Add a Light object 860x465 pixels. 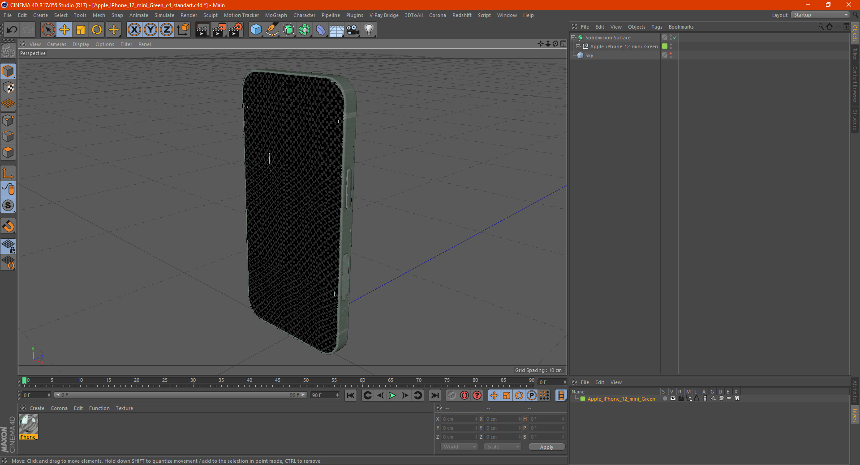[369, 30]
